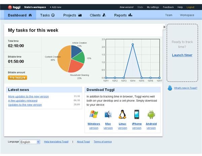Open Terms of service link
Screen dimensions: 202x156
pos(103,142)
